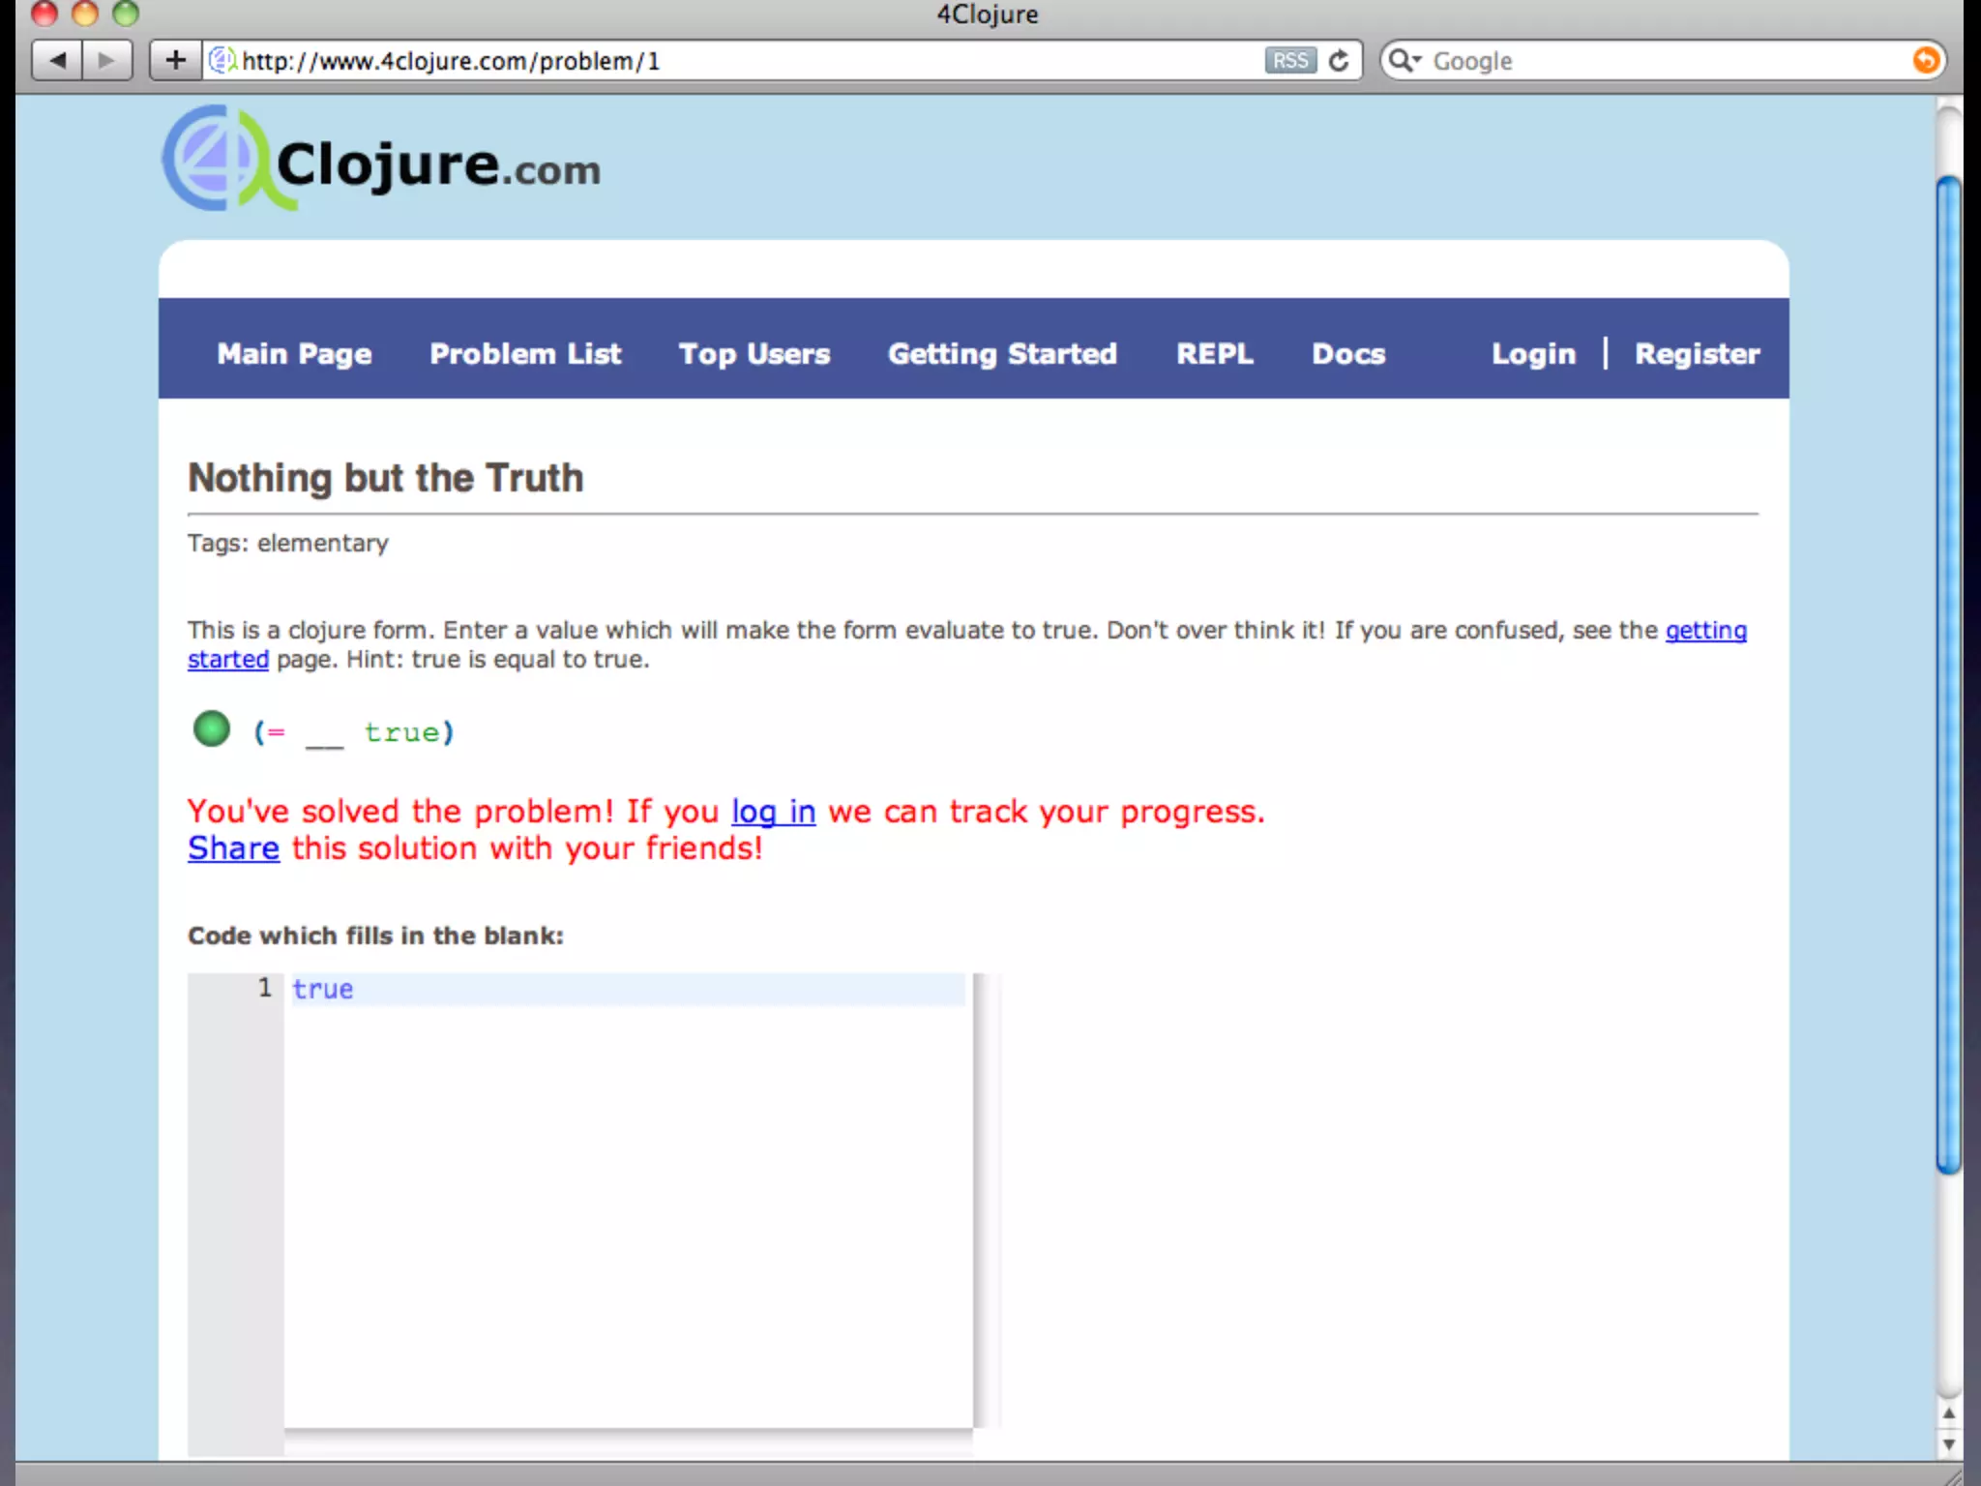The image size is (1981, 1486).
Task: Click the 'Code which fills in the blank:' label
Action: pos(375,936)
